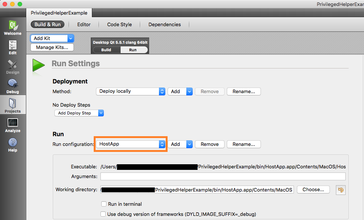Click Choose working directory button

coord(313,189)
